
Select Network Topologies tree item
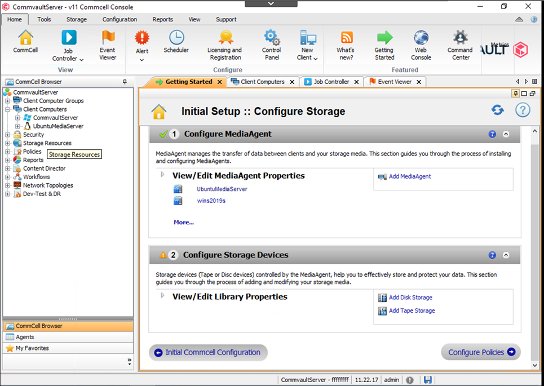click(48, 185)
